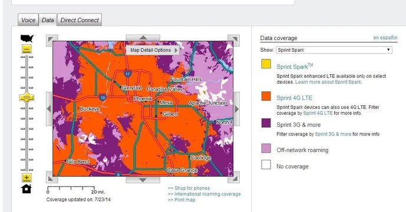Image resolution: width=406 pixels, height=212 pixels.
Task: Expand Map Detail Options panel
Action: click(153, 50)
